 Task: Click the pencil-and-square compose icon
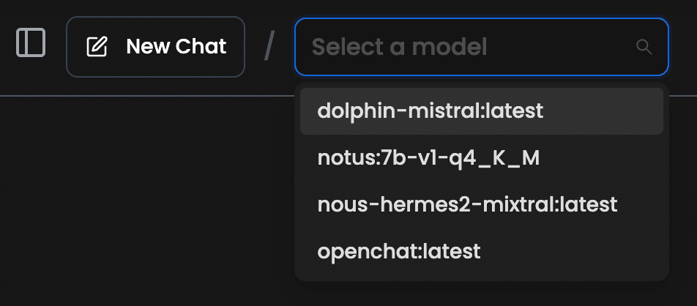point(97,47)
